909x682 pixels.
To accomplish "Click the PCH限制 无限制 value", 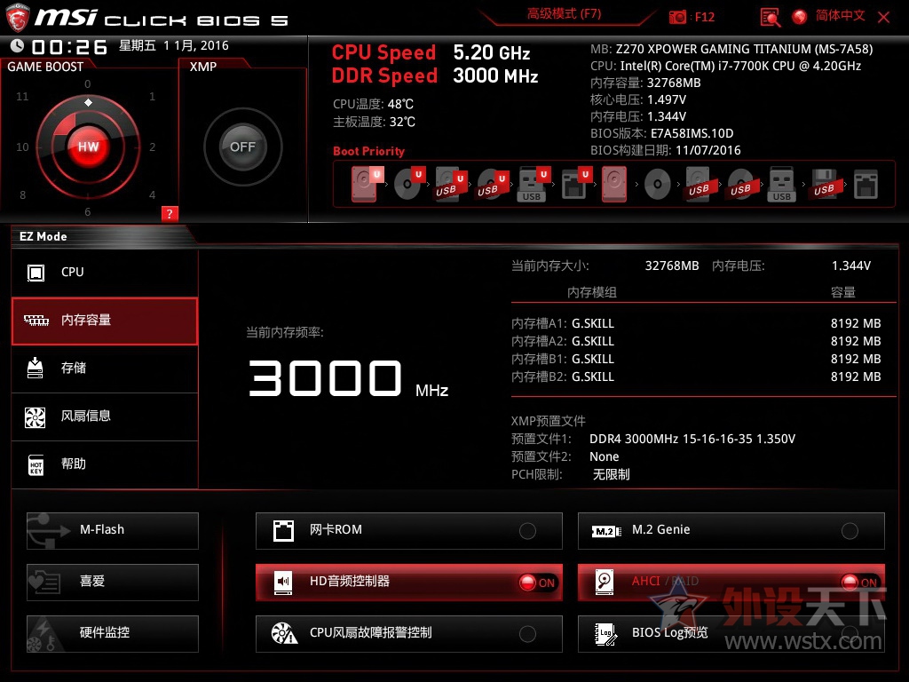I will pos(611,475).
